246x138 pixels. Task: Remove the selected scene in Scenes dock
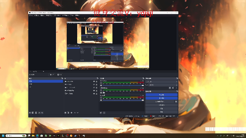[33, 113]
